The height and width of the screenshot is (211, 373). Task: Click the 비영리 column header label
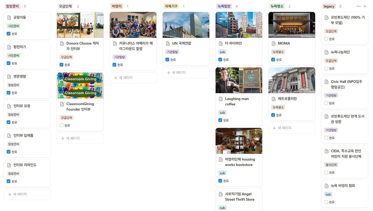tap(117, 6)
